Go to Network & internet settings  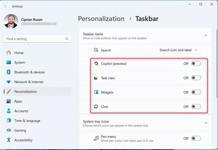pos(38,82)
